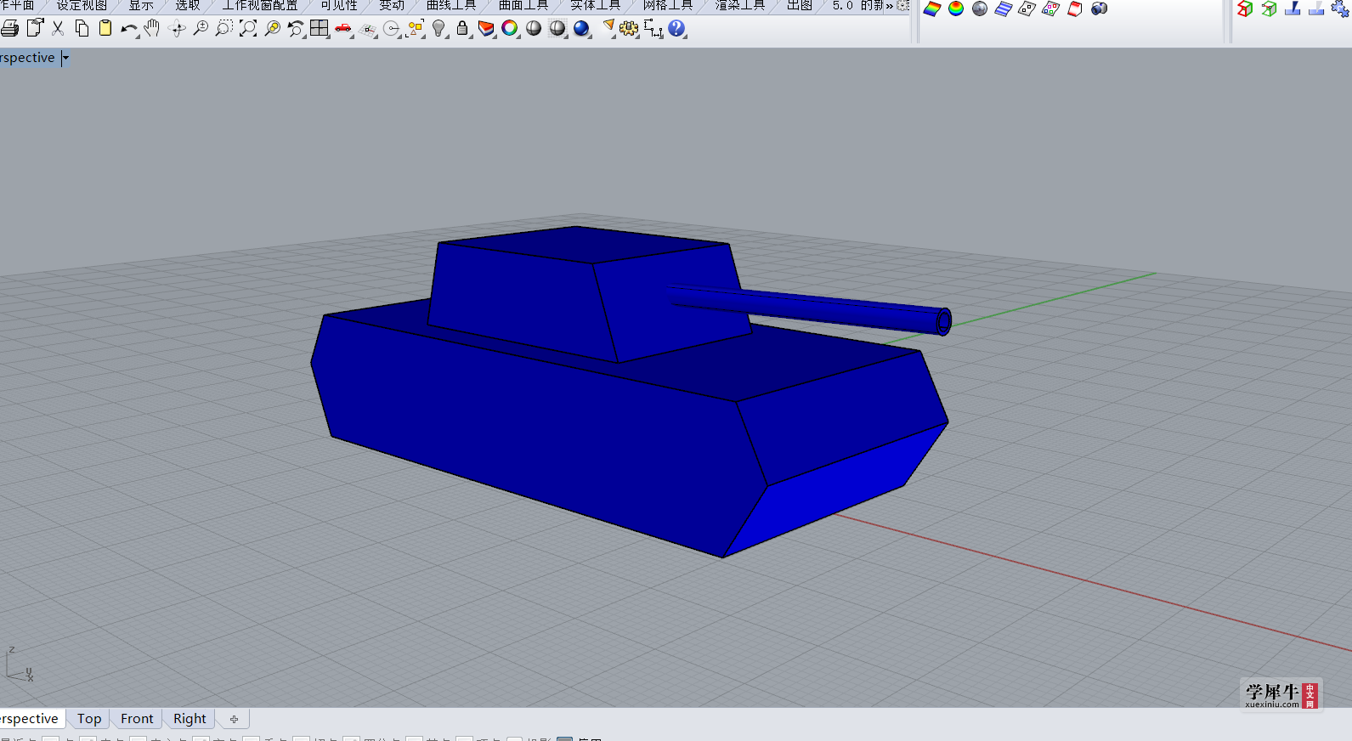Click the Zoom dynamic magnifier icon
Screen dimensions: 1352x741
201,28
